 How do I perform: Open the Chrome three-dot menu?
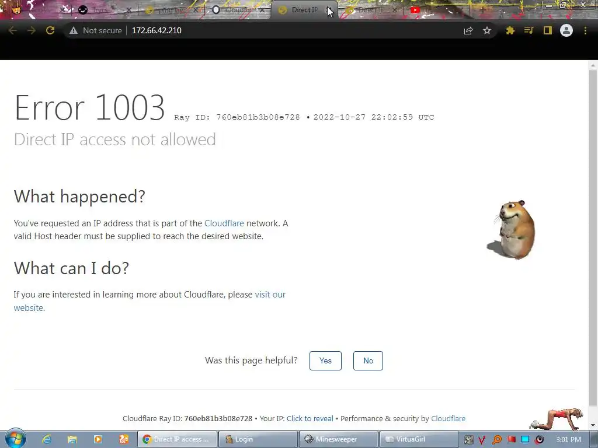tap(585, 30)
